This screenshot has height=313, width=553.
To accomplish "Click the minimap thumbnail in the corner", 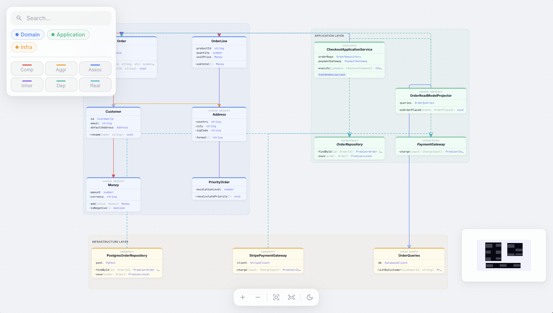I will coord(503,255).
